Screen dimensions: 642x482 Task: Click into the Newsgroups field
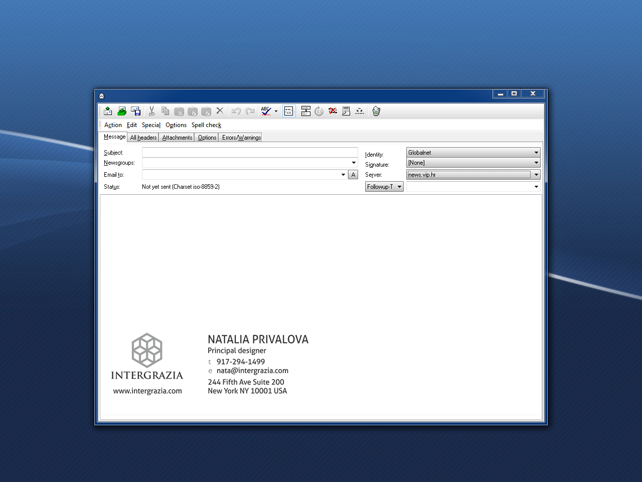(246, 163)
